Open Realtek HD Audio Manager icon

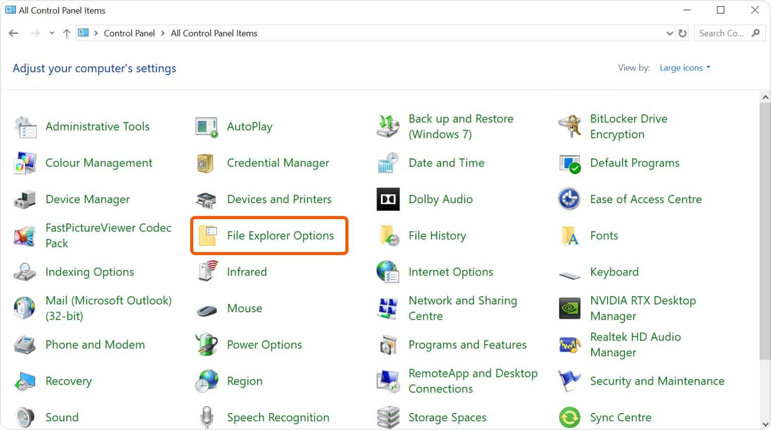[x=570, y=345]
